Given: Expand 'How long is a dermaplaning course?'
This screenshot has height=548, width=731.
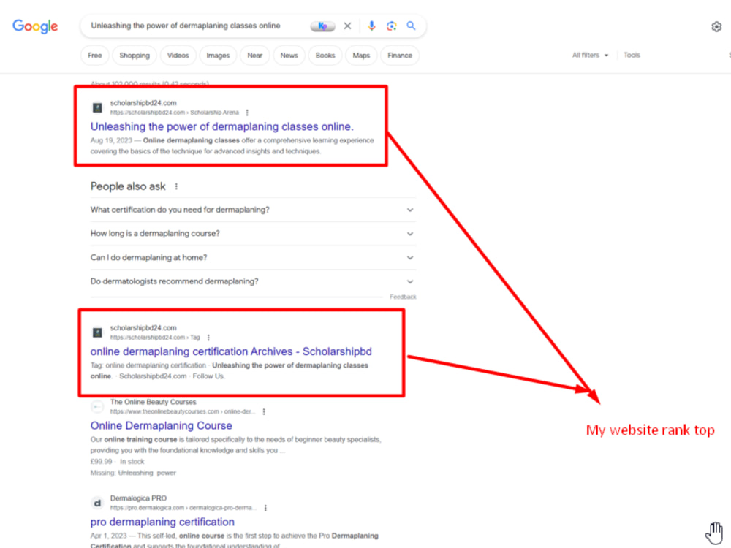Looking at the screenshot, I should 253,234.
